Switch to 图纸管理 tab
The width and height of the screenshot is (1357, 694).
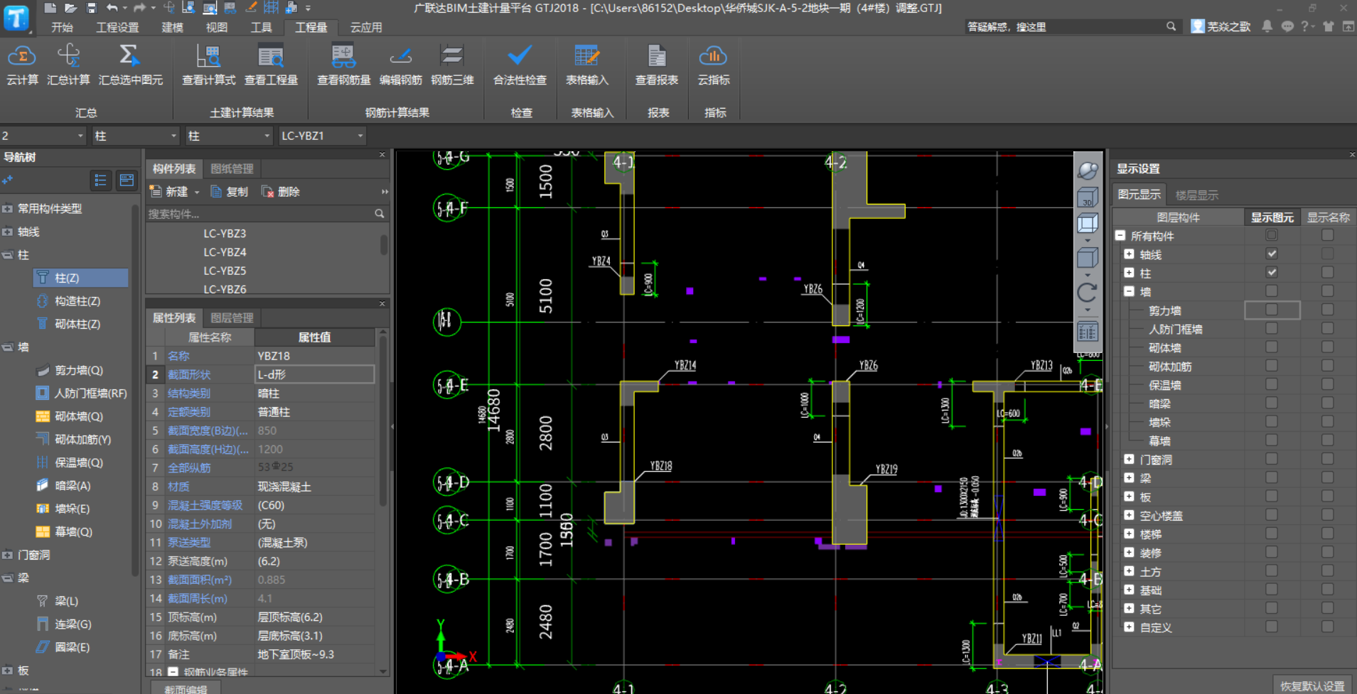click(x=232, y=169)
